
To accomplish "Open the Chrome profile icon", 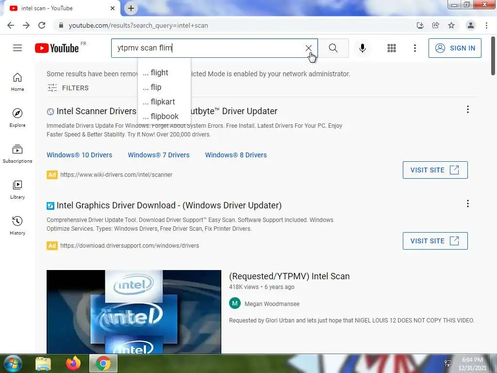I will (x=471, y=25).
